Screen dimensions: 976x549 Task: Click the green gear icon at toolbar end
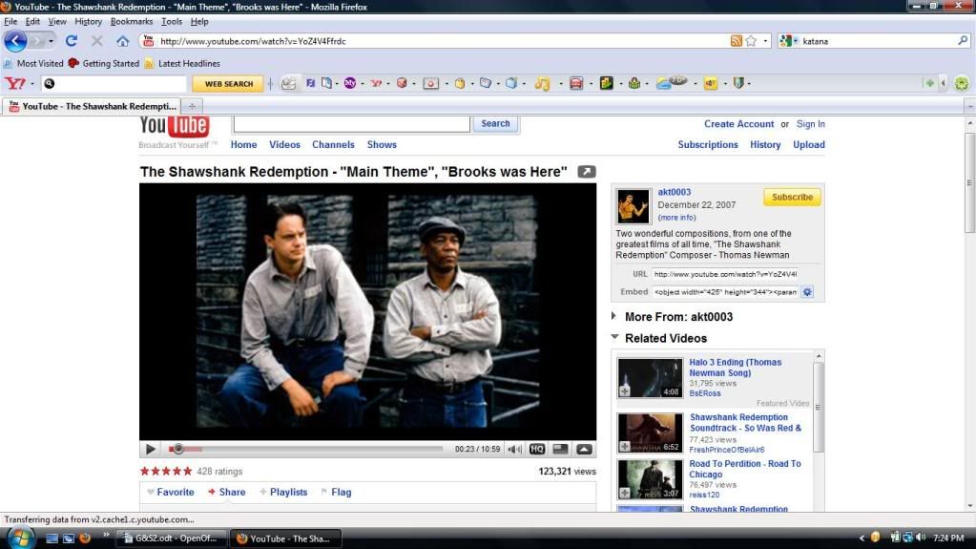[x=962, y=83]
